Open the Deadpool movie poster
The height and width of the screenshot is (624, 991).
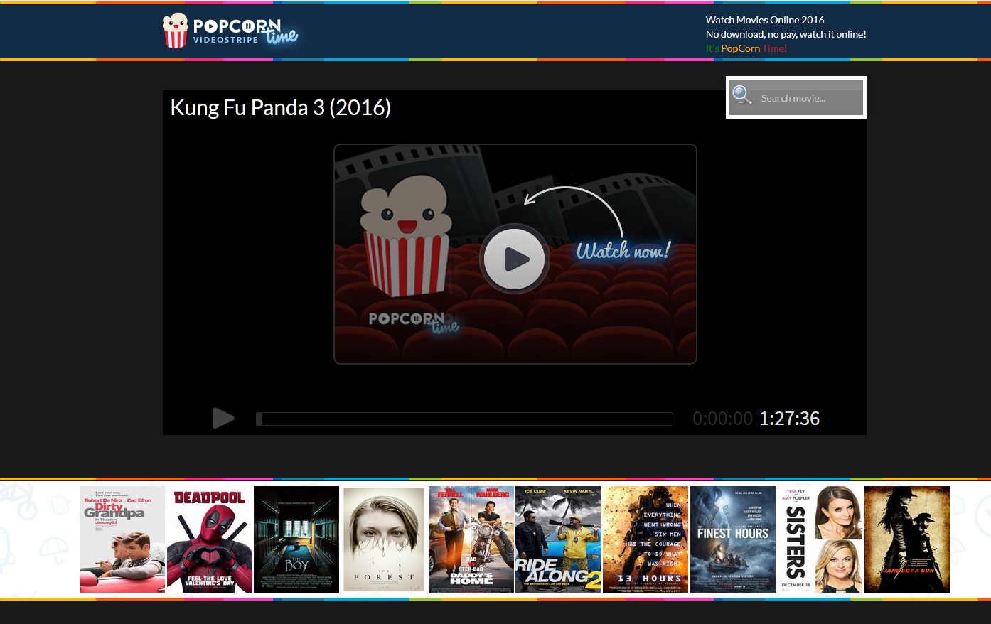tap(210, 539)
